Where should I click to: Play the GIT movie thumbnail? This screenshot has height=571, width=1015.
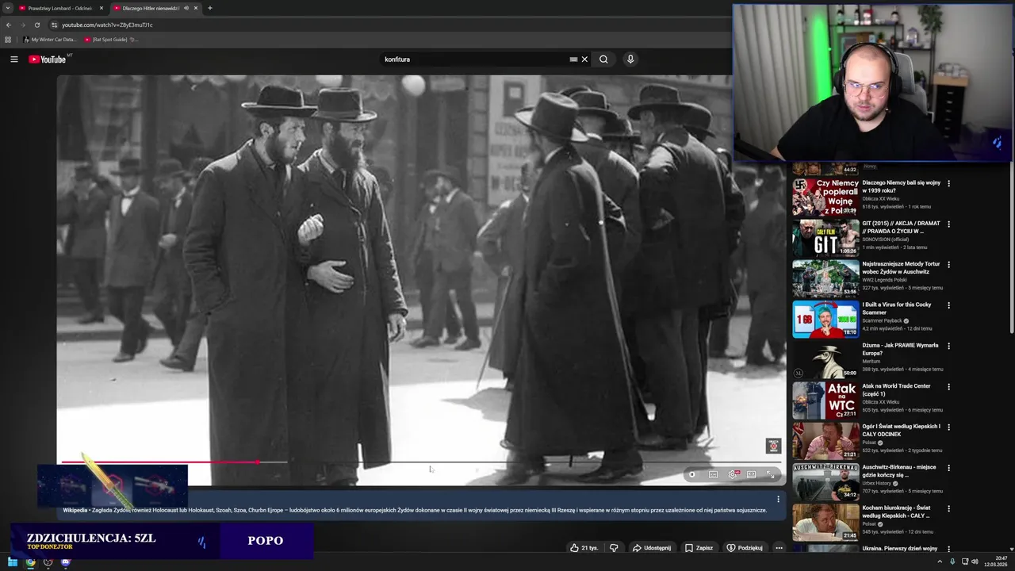(x=825, y=238)
